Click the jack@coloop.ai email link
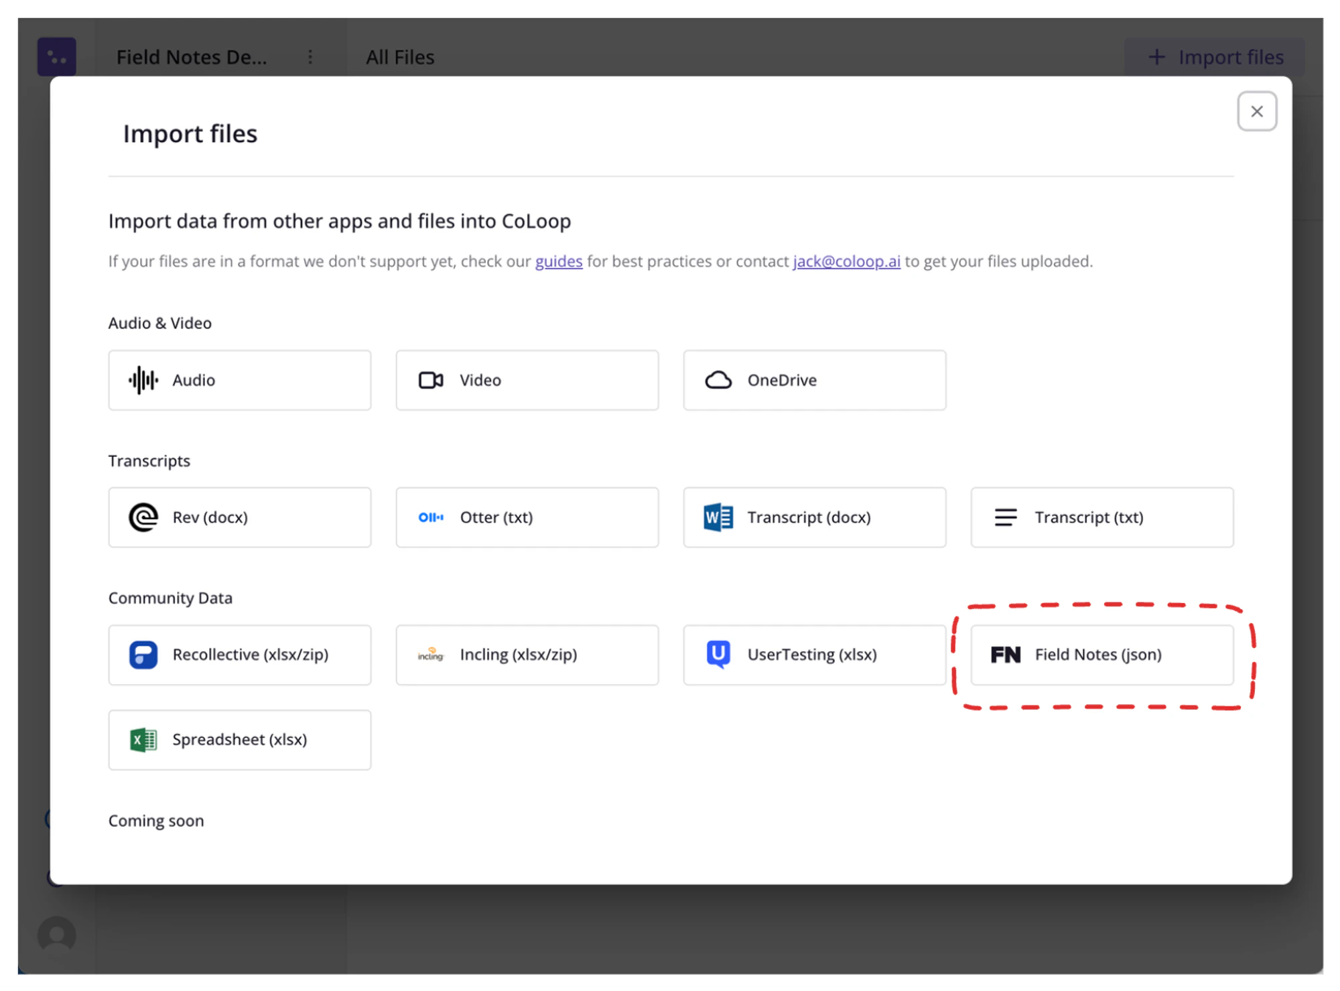Image resolution: width=1340 pixels, height=991 pixels. pos(846,261)
